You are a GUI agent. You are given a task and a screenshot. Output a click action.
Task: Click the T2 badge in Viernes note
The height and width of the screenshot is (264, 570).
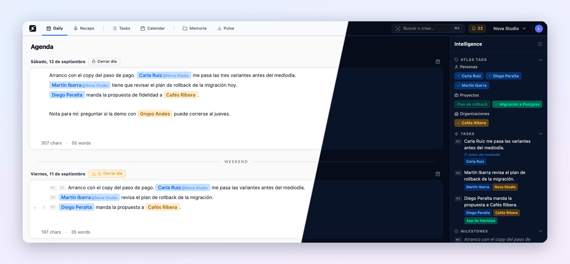coord(53,197)
